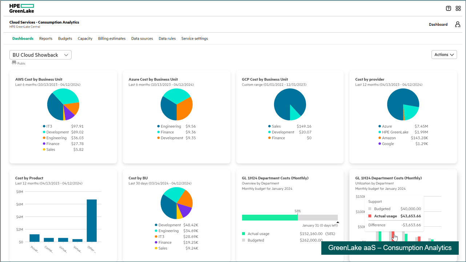Click the Cost by BU pie chart
The image size is (466, 262).
coord(177,203)
